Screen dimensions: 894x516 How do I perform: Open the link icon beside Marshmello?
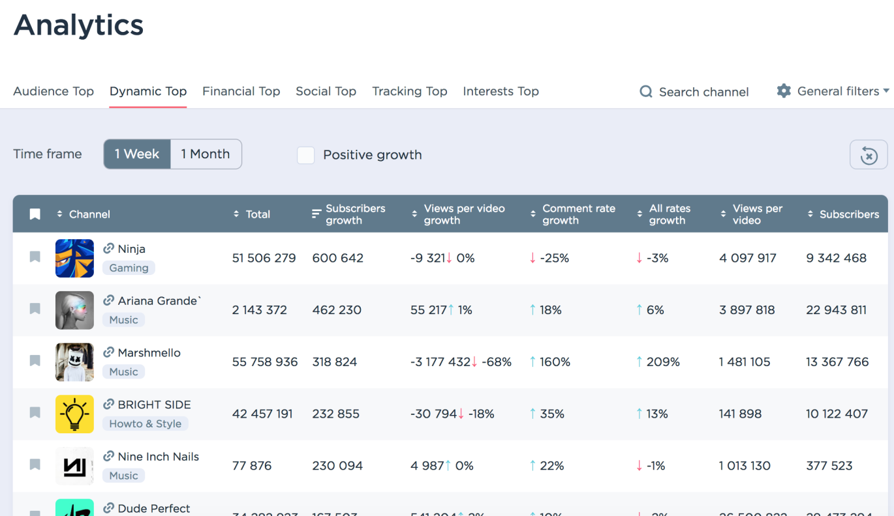(109, 352)
